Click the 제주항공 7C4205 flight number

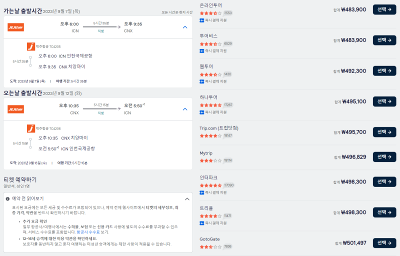coord(48,46)
